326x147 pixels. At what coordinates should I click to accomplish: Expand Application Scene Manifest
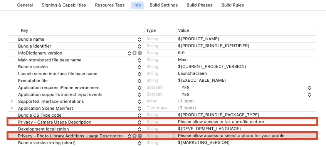tap(12, 108)
